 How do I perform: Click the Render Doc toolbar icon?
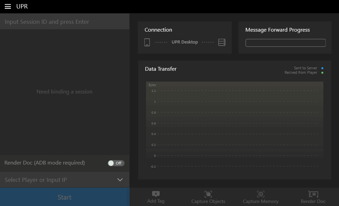click(313, 194)
